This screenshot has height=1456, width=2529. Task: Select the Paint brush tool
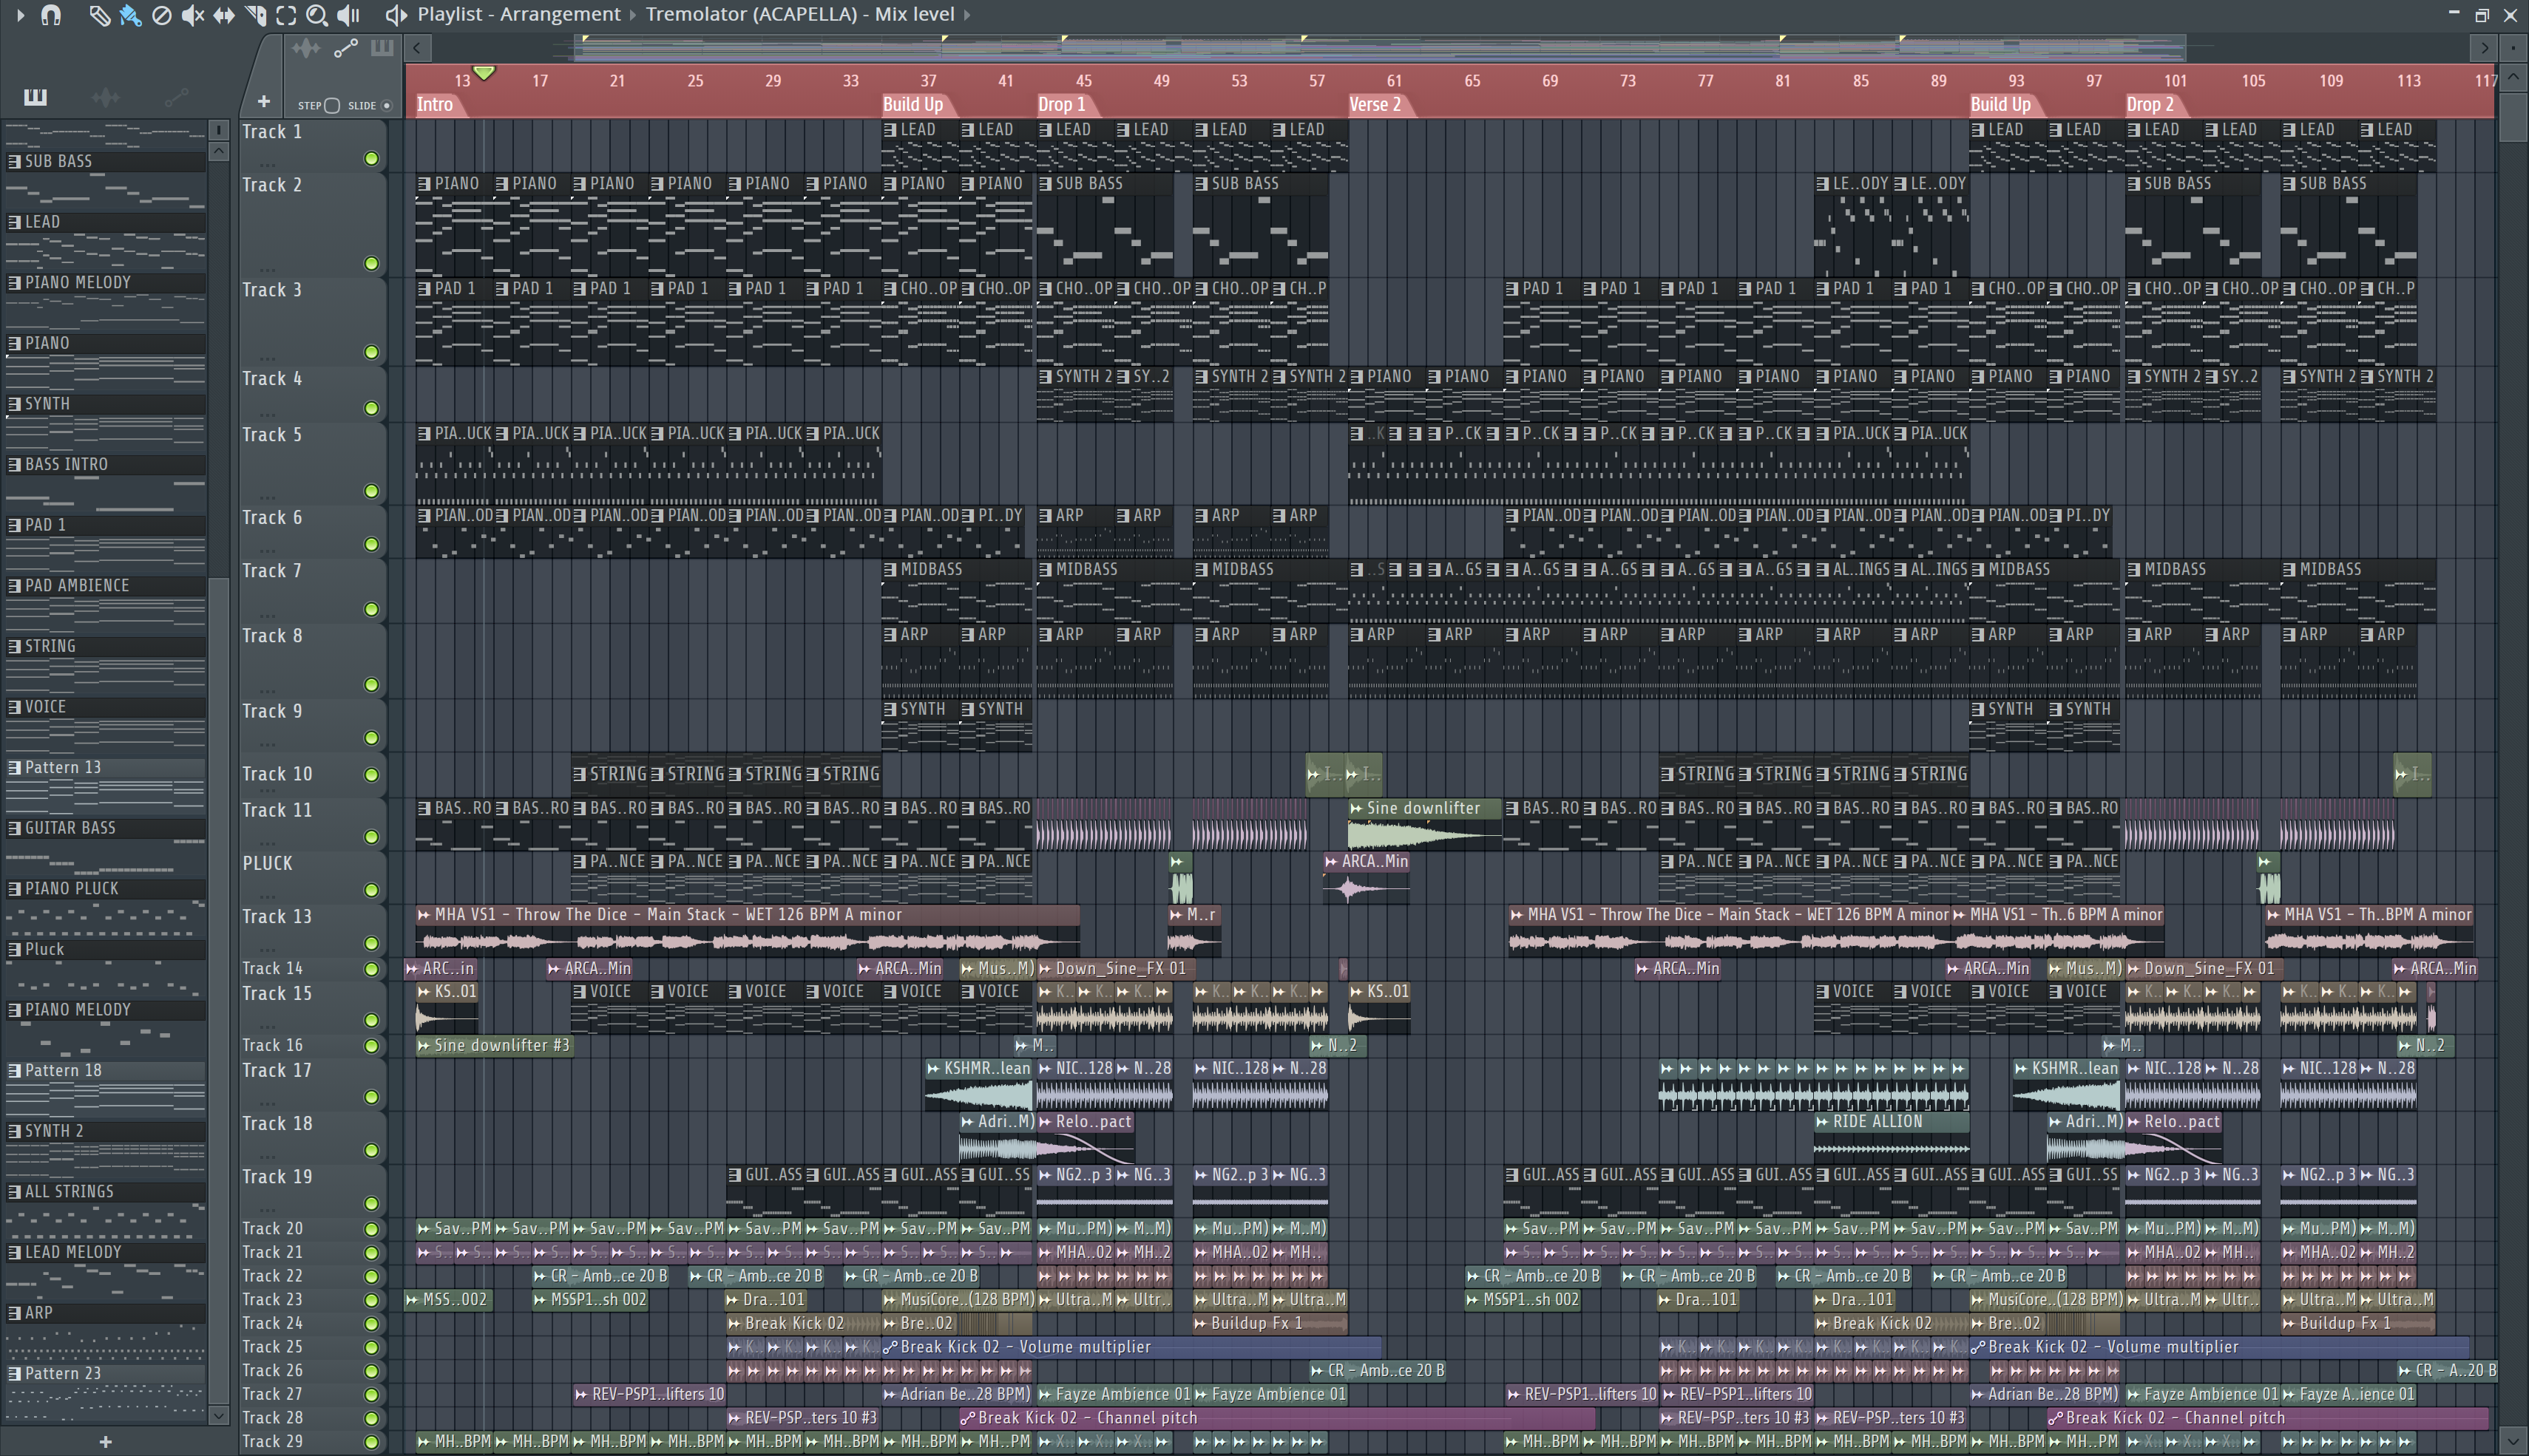coord(130,15)
